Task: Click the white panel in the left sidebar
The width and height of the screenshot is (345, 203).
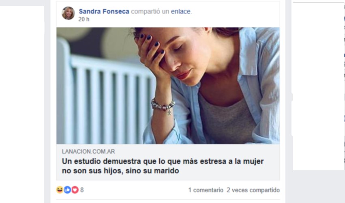Action: pos(22,104)
